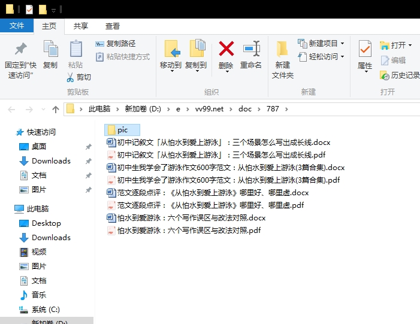Open 文档 under 此电脑
Image resolution: width=420 pixels, height=324 pixels.
[33, 281]
